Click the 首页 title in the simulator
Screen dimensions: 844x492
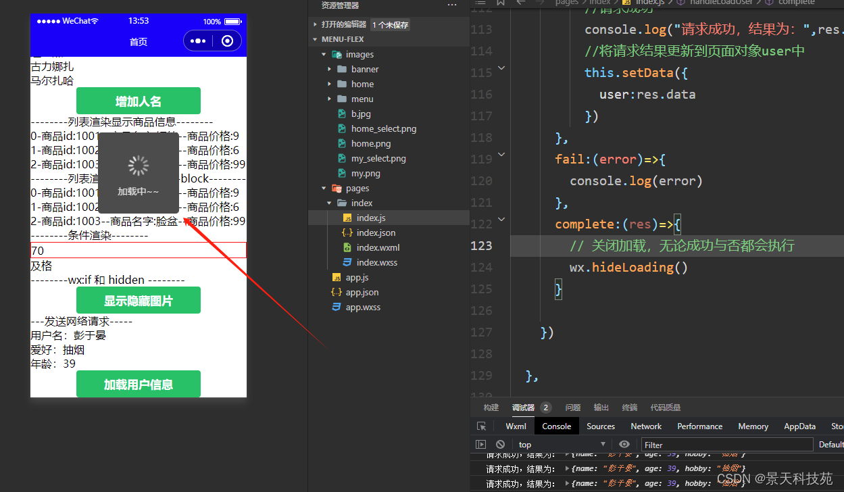tap(139, 42)
